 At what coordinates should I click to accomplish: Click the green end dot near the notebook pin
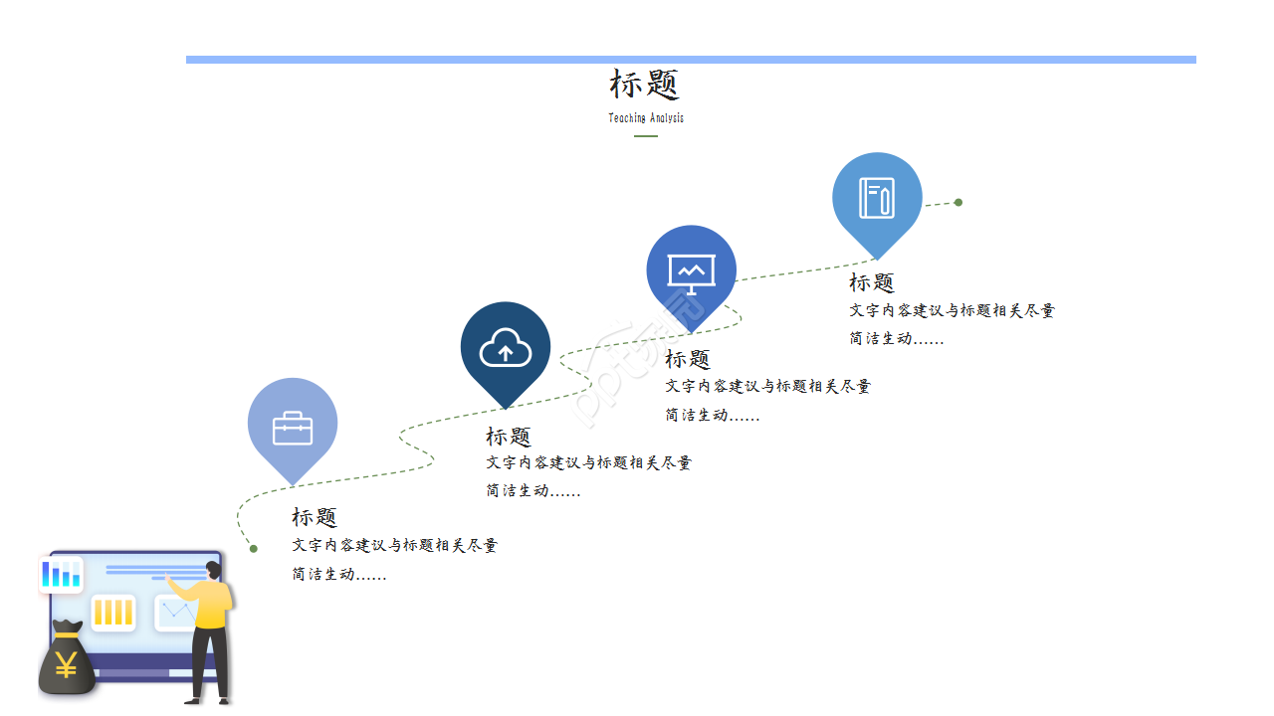coord(958,202)
